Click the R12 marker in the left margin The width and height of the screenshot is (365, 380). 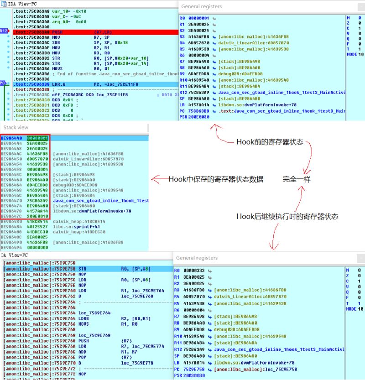coord(3,31)
